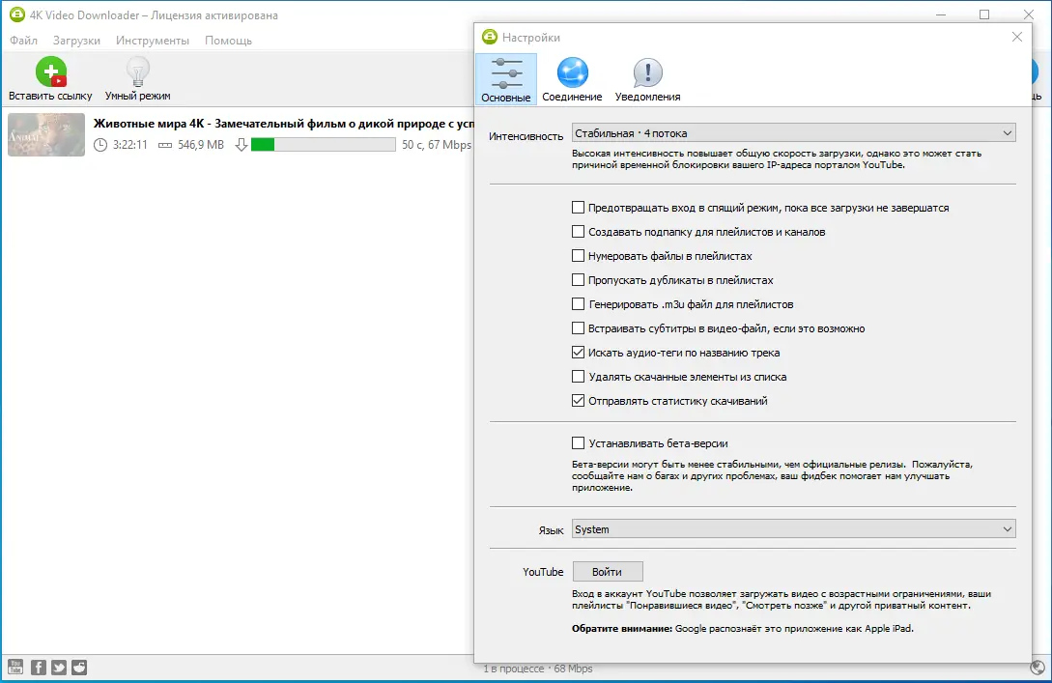Viewport: 1052px width, 683px height.
Task: Click the globe icon in bottom-right corner
Action: pyautogui.click(x=1038, y=667)
